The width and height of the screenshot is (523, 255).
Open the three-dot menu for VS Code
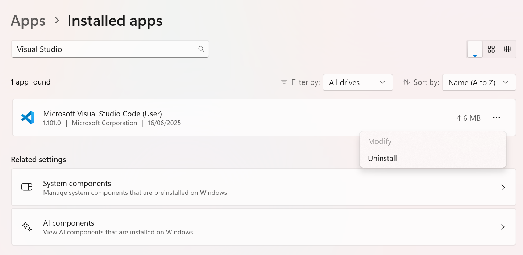[x=497, y=118]
